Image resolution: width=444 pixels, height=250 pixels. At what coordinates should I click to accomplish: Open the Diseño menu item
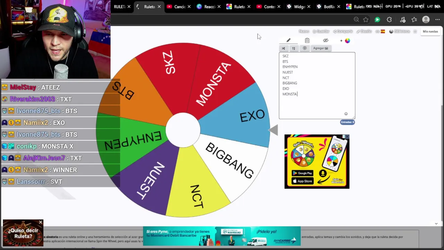[x=364, y=31]
